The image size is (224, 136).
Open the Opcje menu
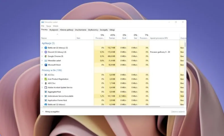(48, 26)
